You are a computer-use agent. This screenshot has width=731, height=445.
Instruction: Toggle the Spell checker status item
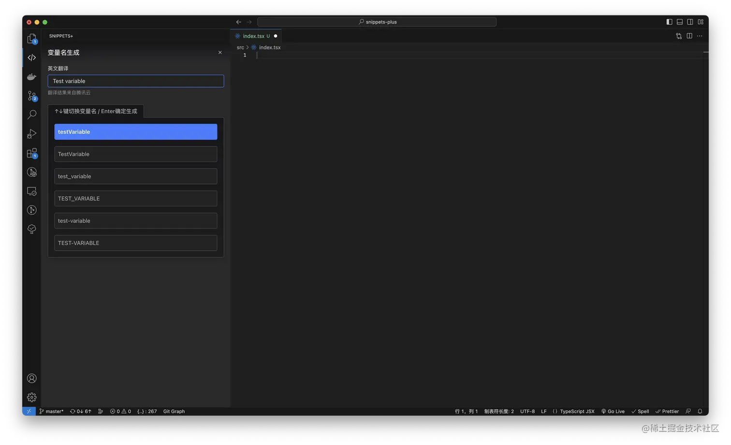click(640, 411)
